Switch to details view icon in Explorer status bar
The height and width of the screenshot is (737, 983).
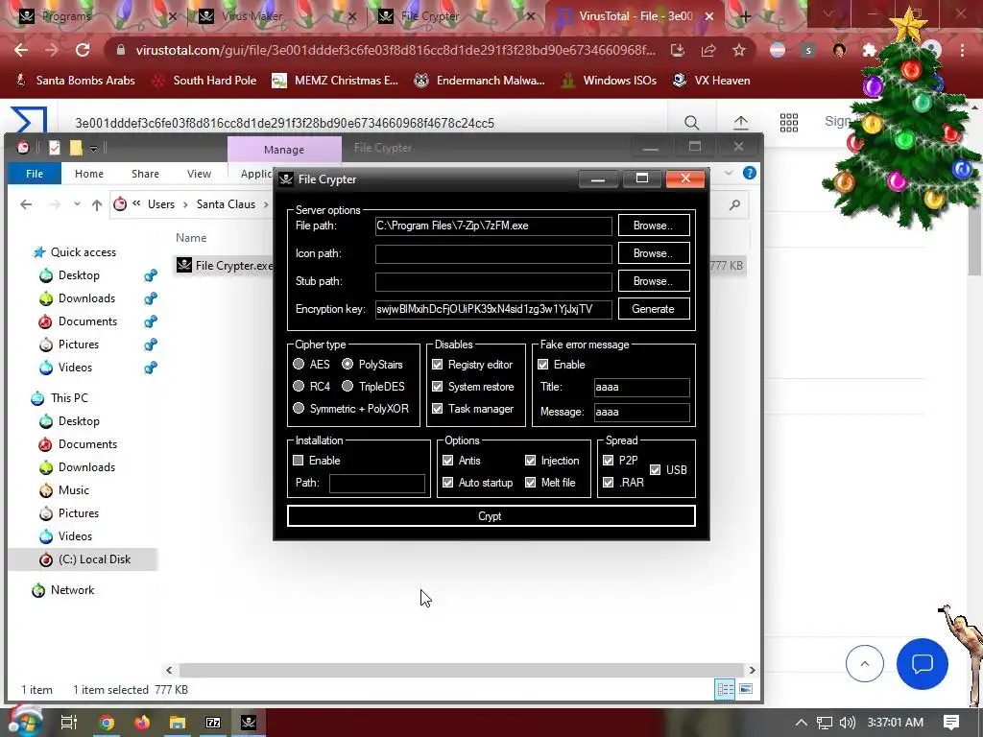pos(726,689)
